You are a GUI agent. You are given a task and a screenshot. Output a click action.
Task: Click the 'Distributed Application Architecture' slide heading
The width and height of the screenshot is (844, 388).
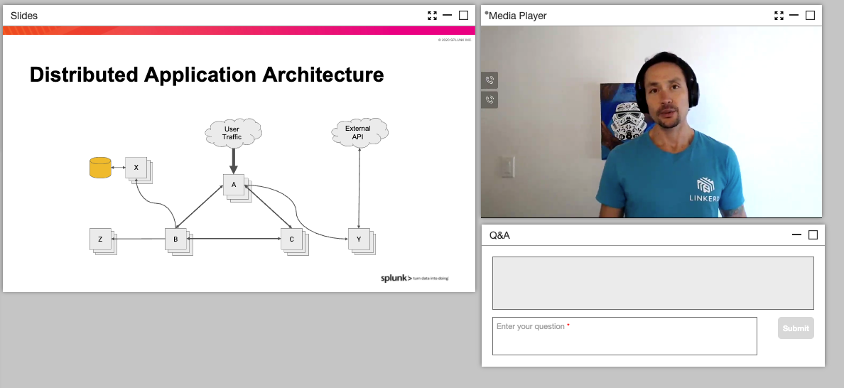pyautogui.click(x=207, y=75)
